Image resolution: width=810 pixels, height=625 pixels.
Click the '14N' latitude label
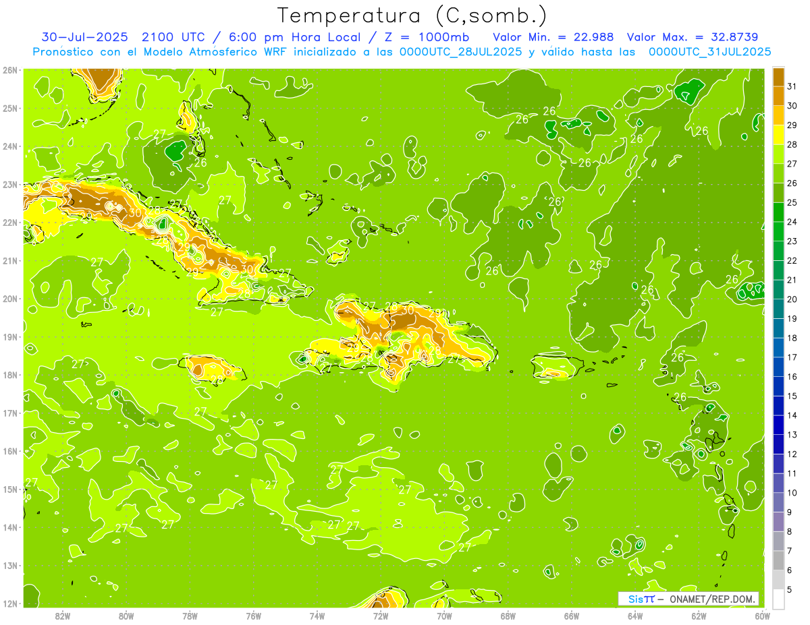(x=10, y=527)
